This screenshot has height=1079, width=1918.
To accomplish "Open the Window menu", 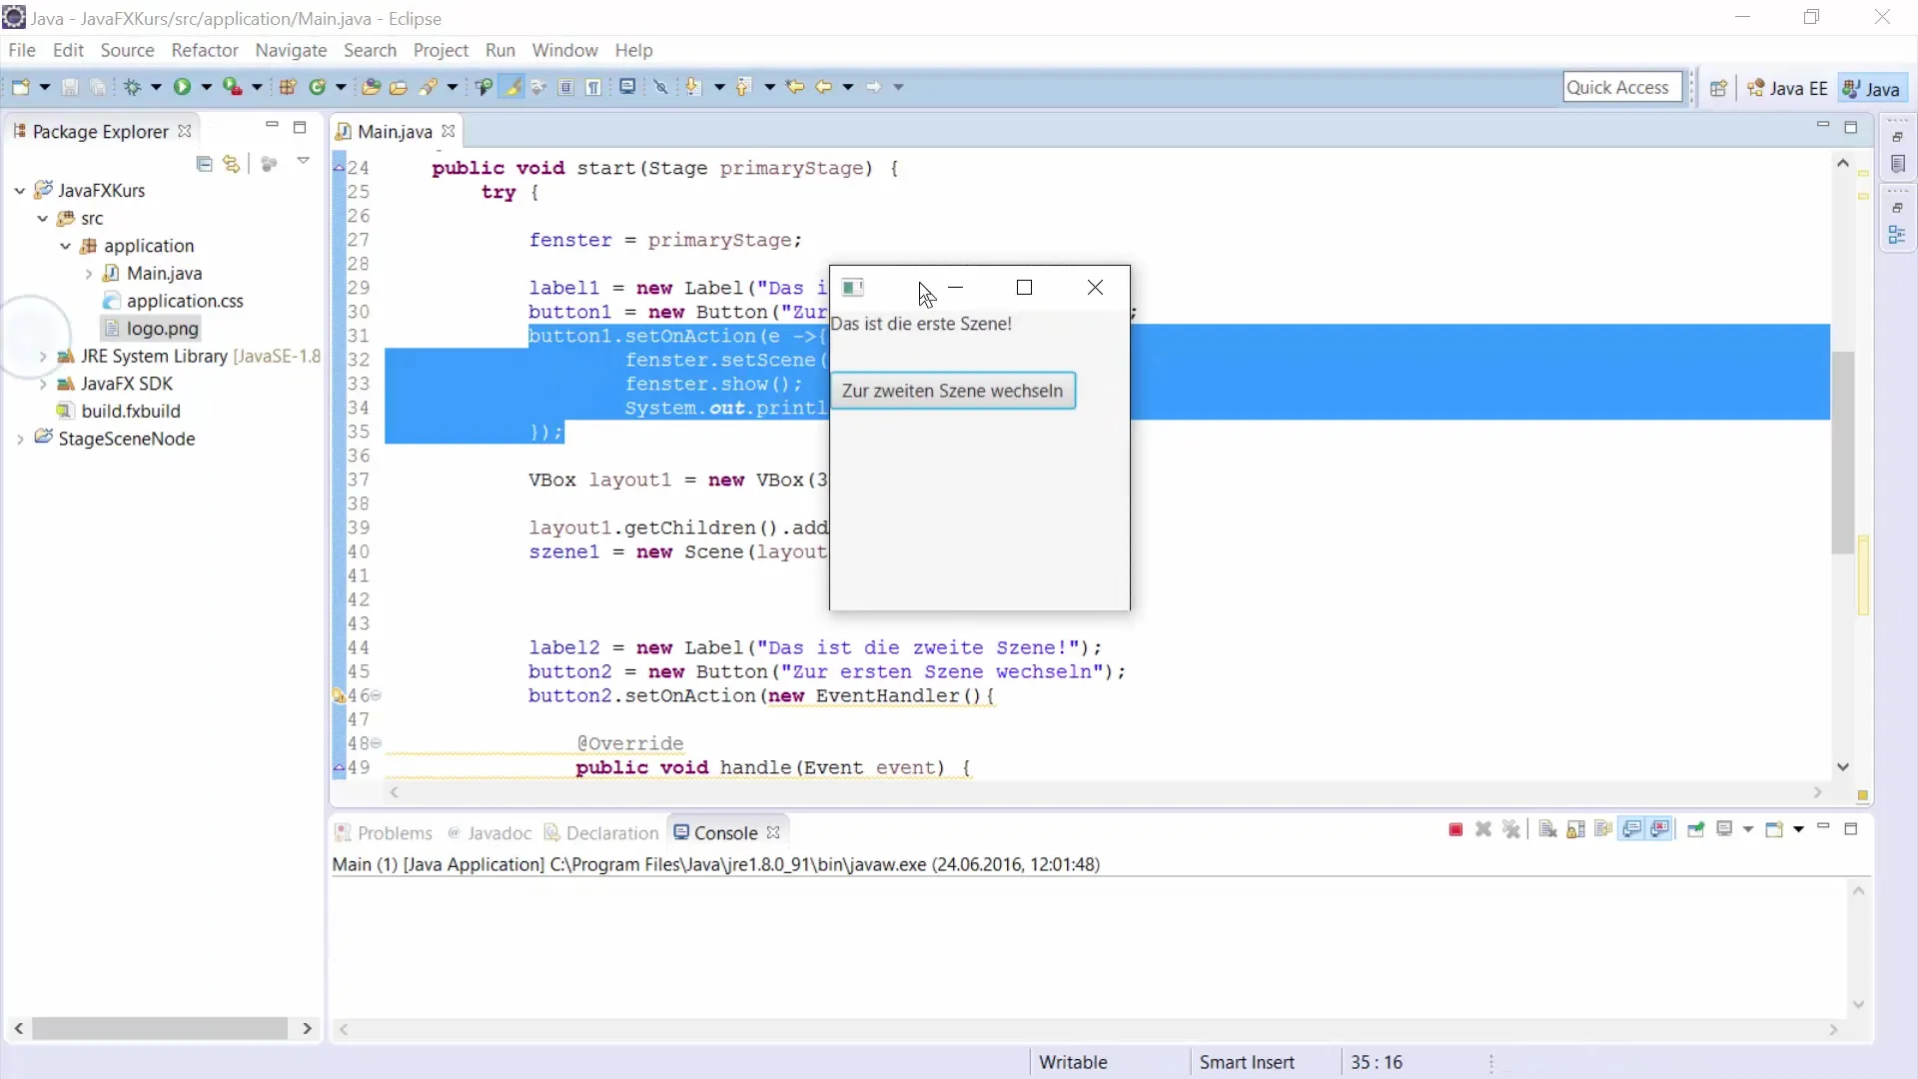I will tap(564, 50).
